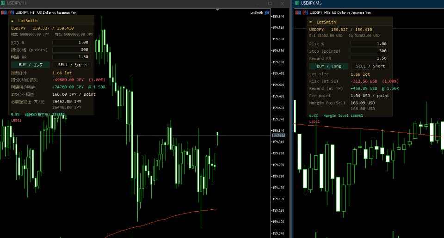Image resolution: width=444 pixels, height=238 pixels.
Task: Click 'USDJPY, H1: US Dollar vs Japanese Yen' header
Action: 46,13
